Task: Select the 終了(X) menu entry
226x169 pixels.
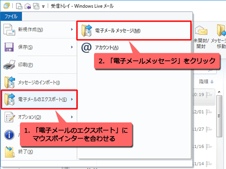Action: tap(39, 151)
